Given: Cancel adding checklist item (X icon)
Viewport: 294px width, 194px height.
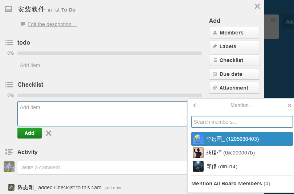Looking at the screenshot, I should (x=49, y=133).
